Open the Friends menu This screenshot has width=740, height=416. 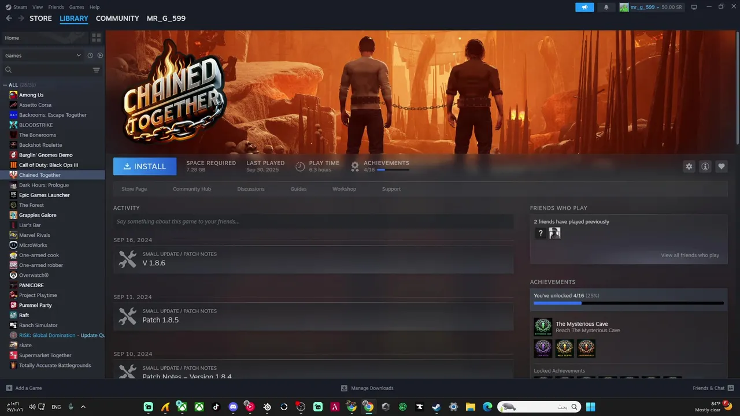click(56, 7)
